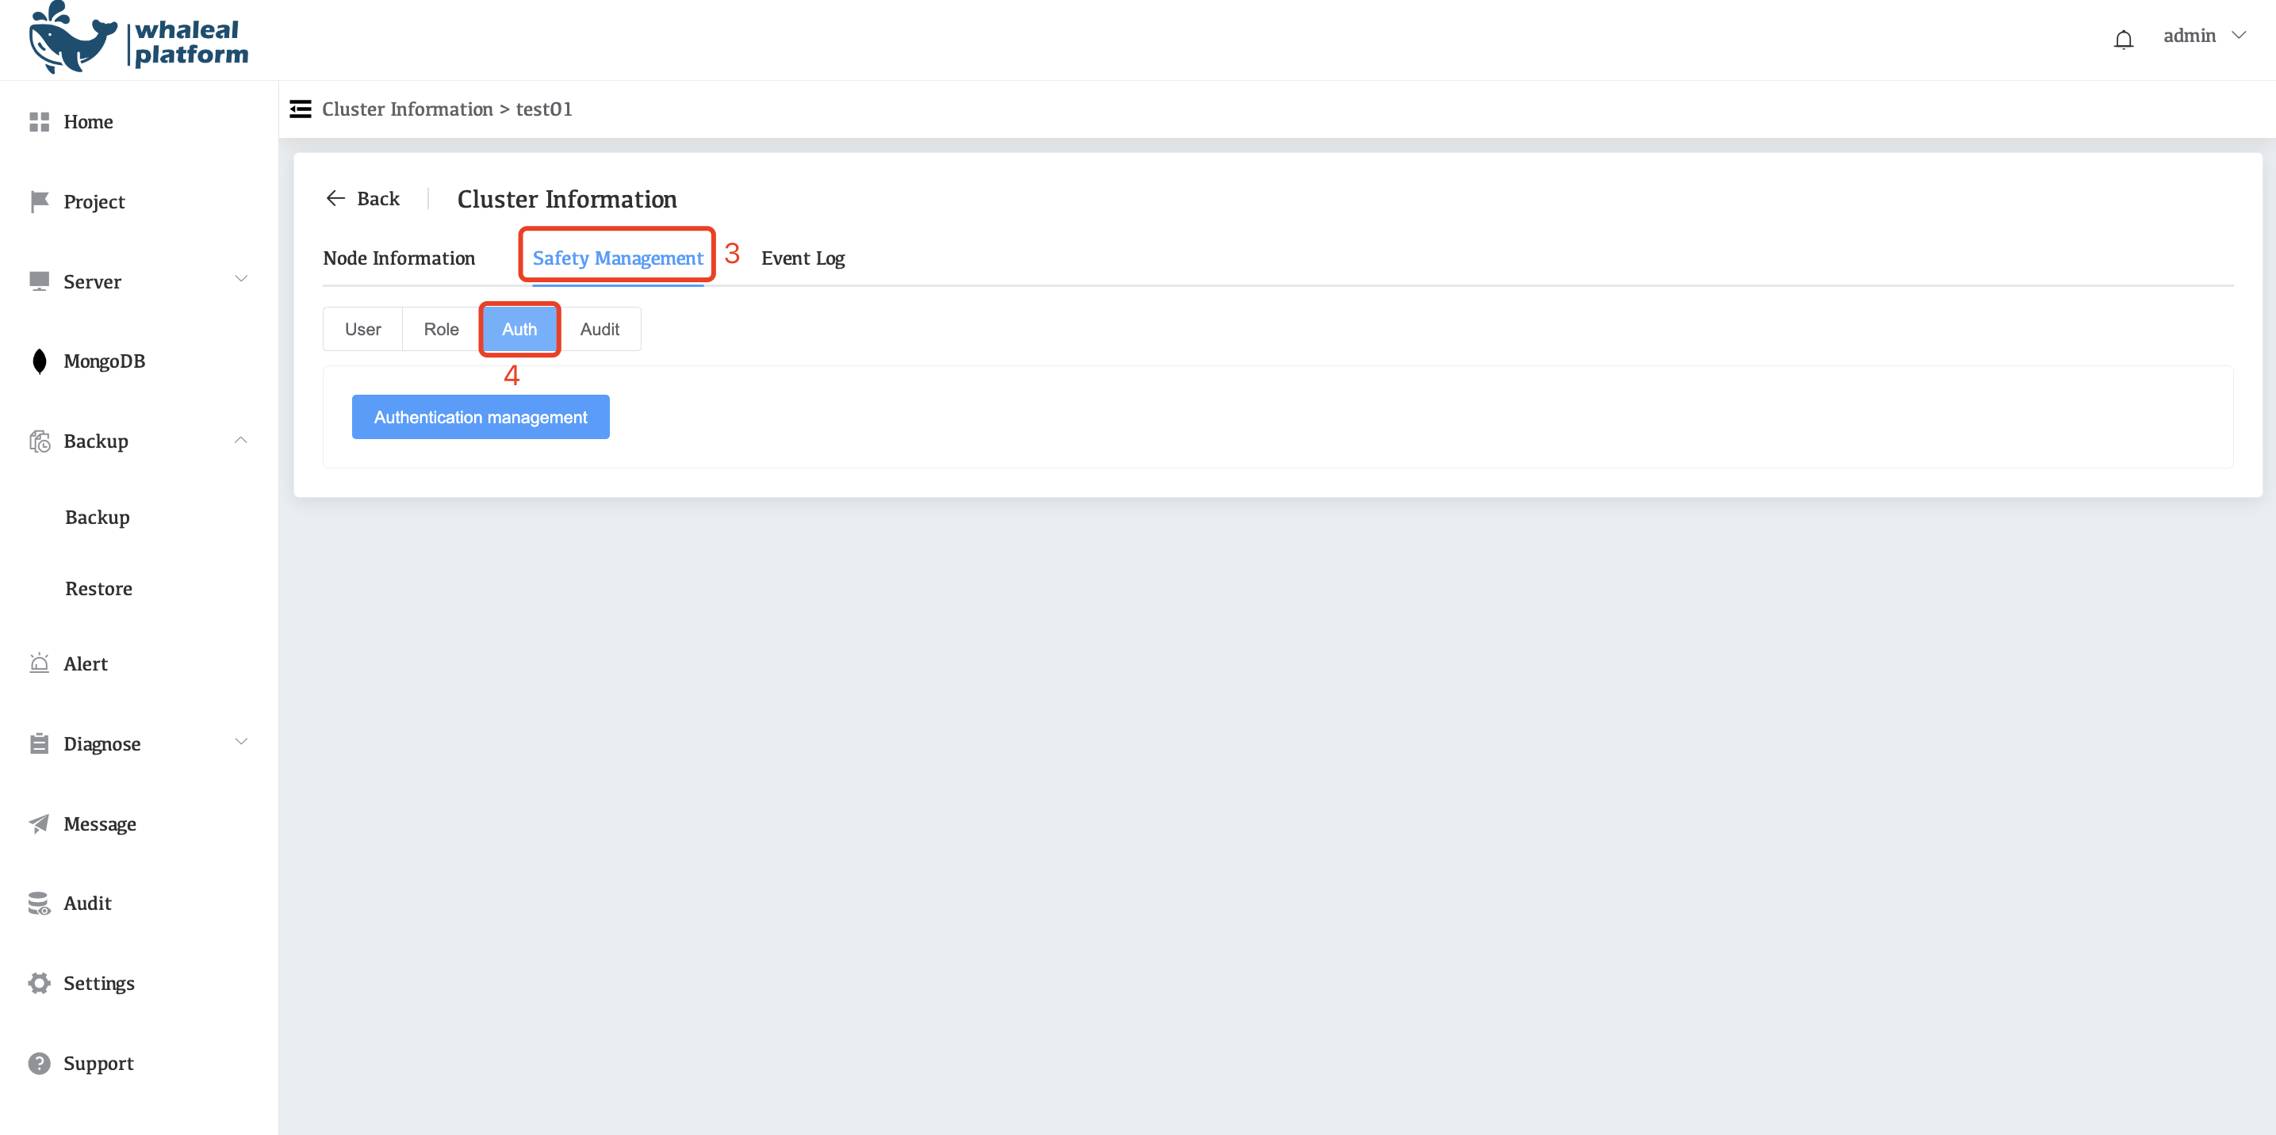Switch to the User sub-tab

point(362,329)
